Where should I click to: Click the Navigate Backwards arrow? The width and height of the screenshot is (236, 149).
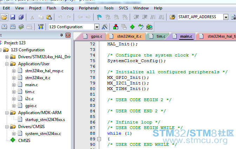80,17
